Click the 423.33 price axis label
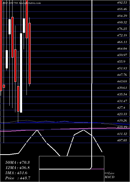 click(x=122, y=114)
